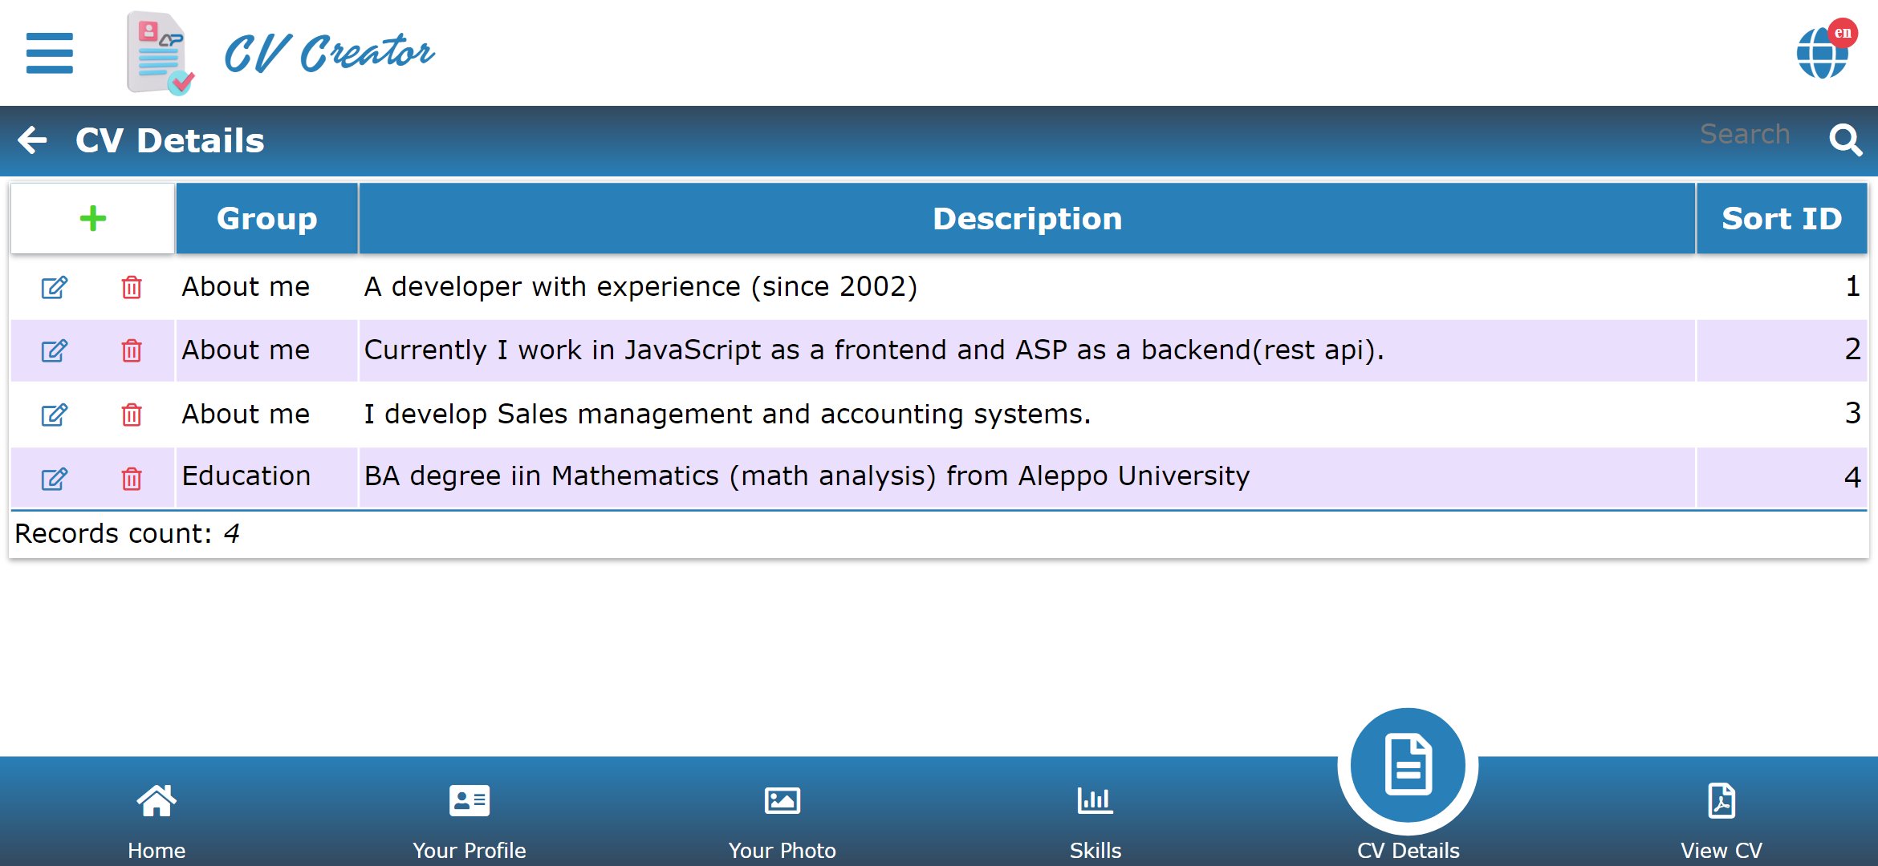1878x866 pixels.
Task: Edit the 'Sales management' row
Action: point(54,415)
